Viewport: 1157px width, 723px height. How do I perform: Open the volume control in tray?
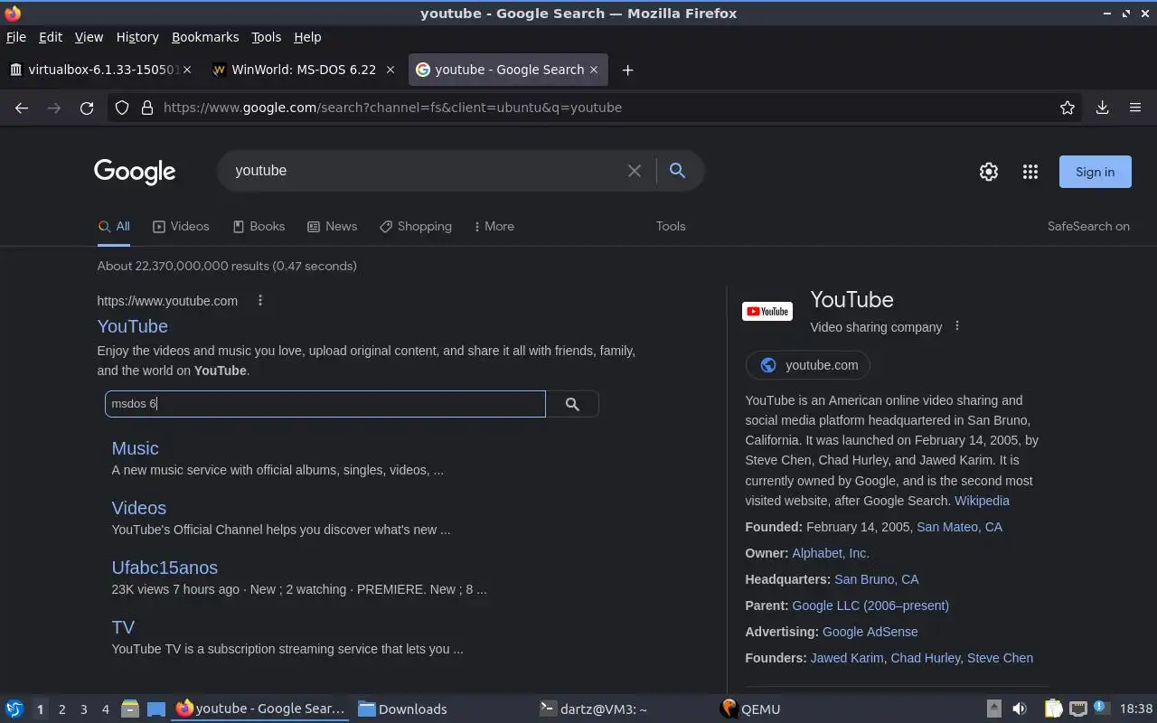(1020, 709)
